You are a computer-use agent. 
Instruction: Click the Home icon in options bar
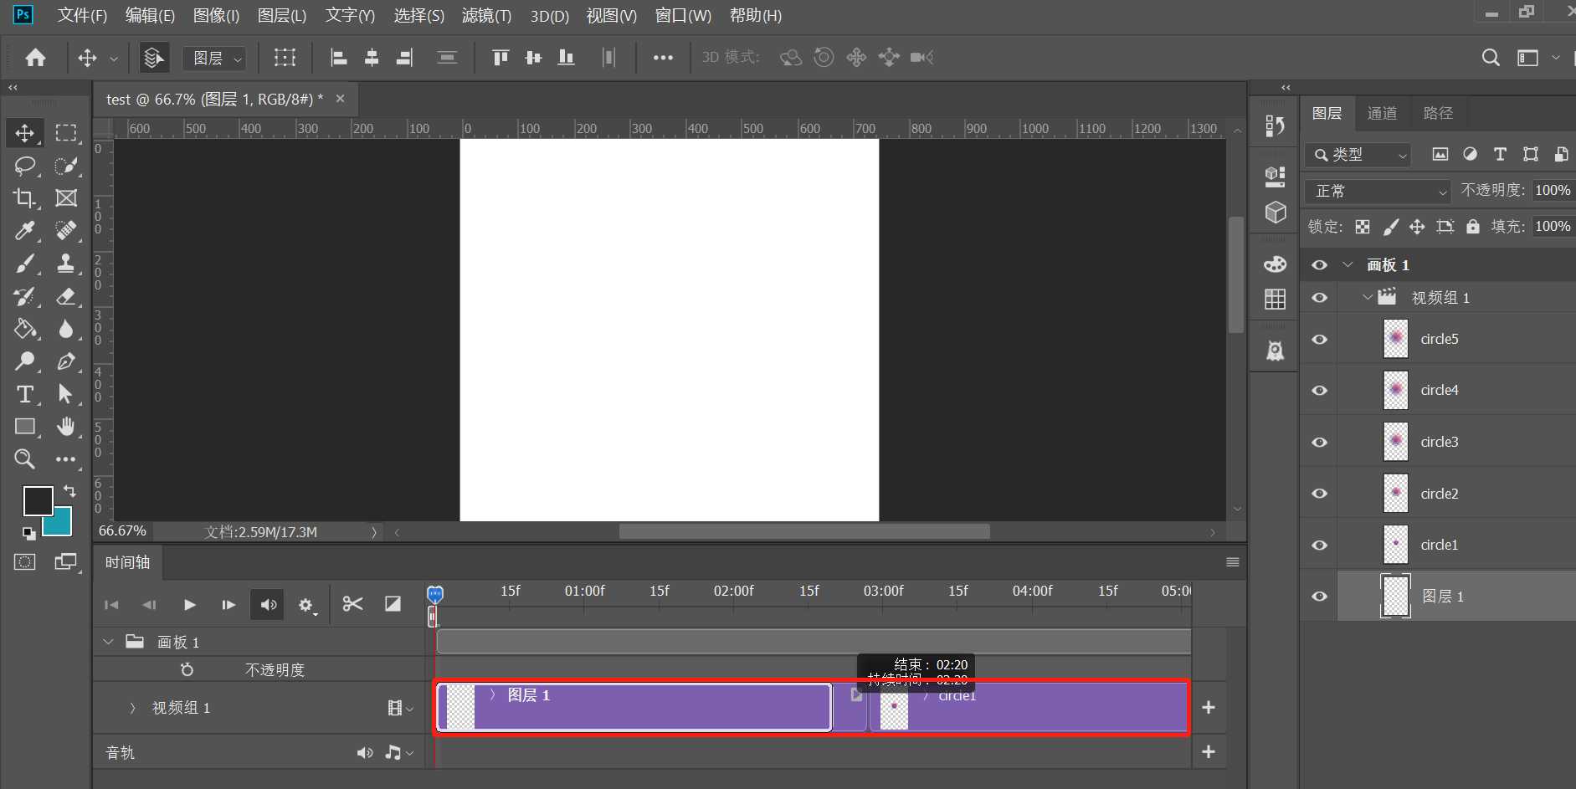(36, 58)
